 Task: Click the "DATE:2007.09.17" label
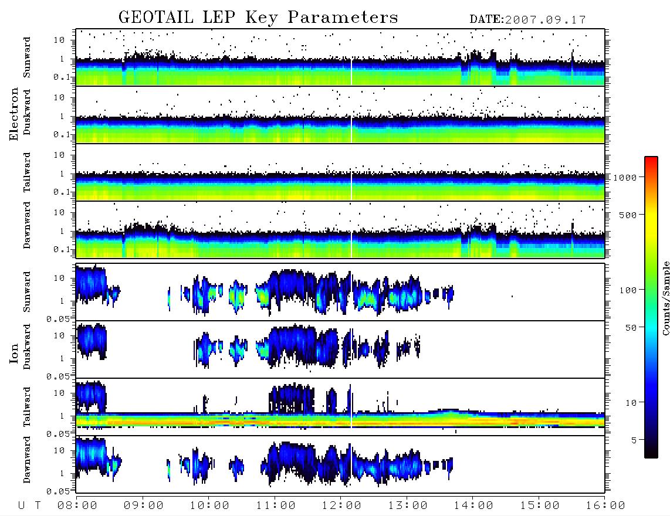(527, 19)
